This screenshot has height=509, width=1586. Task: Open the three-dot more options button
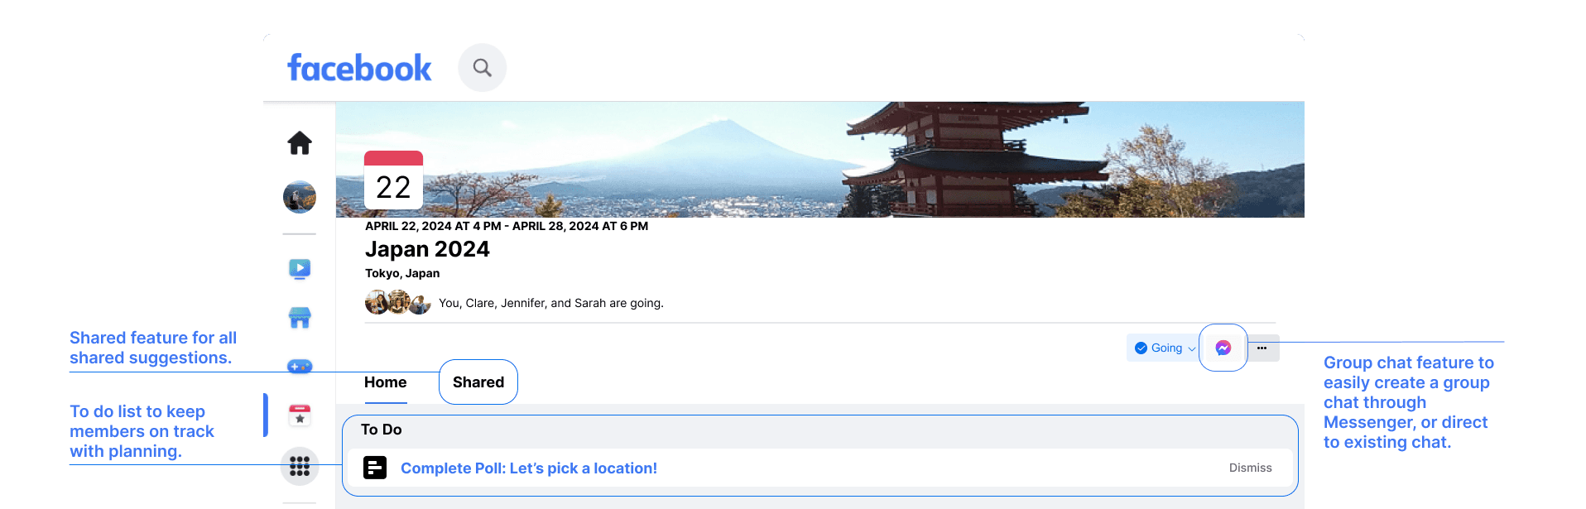(x=1262, y=348)
